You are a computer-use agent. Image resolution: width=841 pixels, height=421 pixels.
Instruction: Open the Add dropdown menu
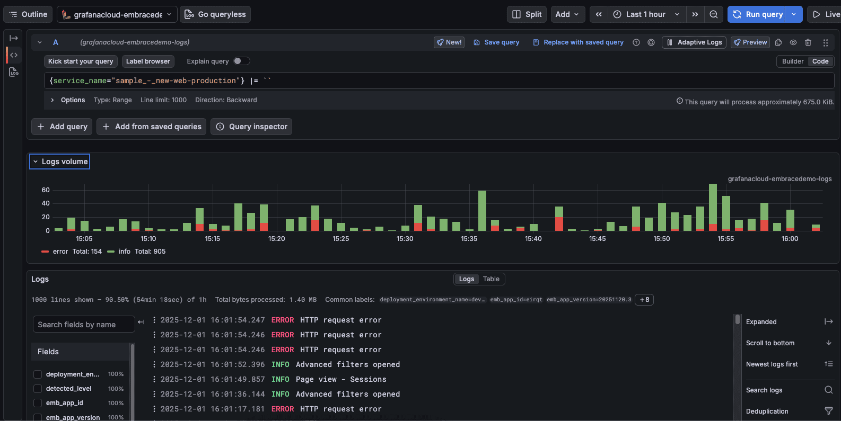(567, 14)
